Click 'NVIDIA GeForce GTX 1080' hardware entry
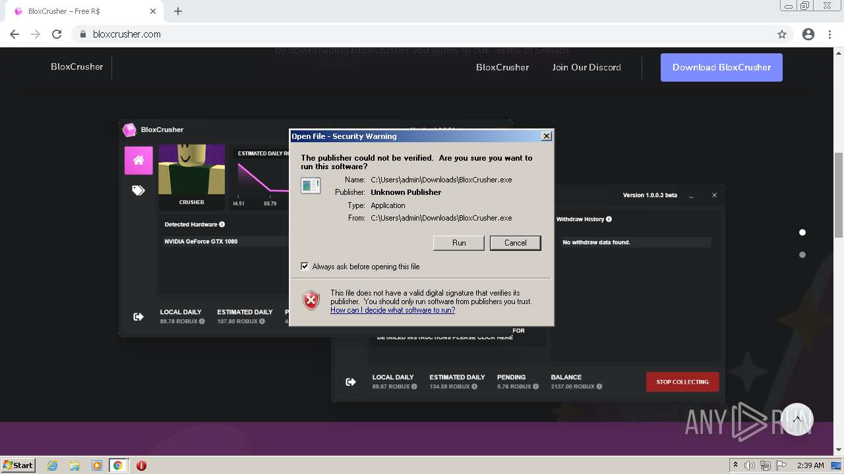The width and height of the screenshot is (844, 474). point(201,242)
